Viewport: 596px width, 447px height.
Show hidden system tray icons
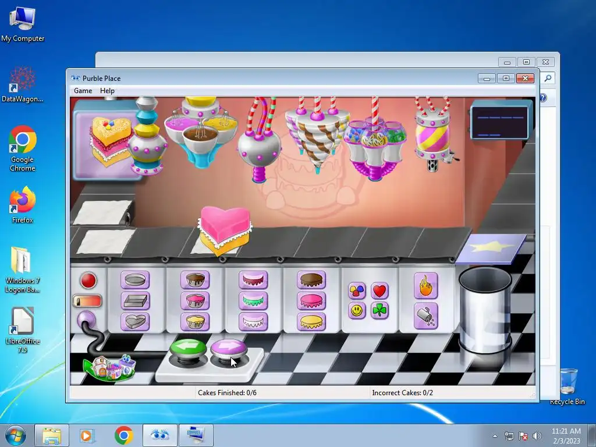tap(495, 436)
